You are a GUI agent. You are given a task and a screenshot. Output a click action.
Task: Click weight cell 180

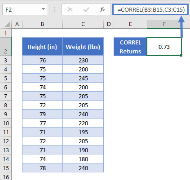[83, 159]
